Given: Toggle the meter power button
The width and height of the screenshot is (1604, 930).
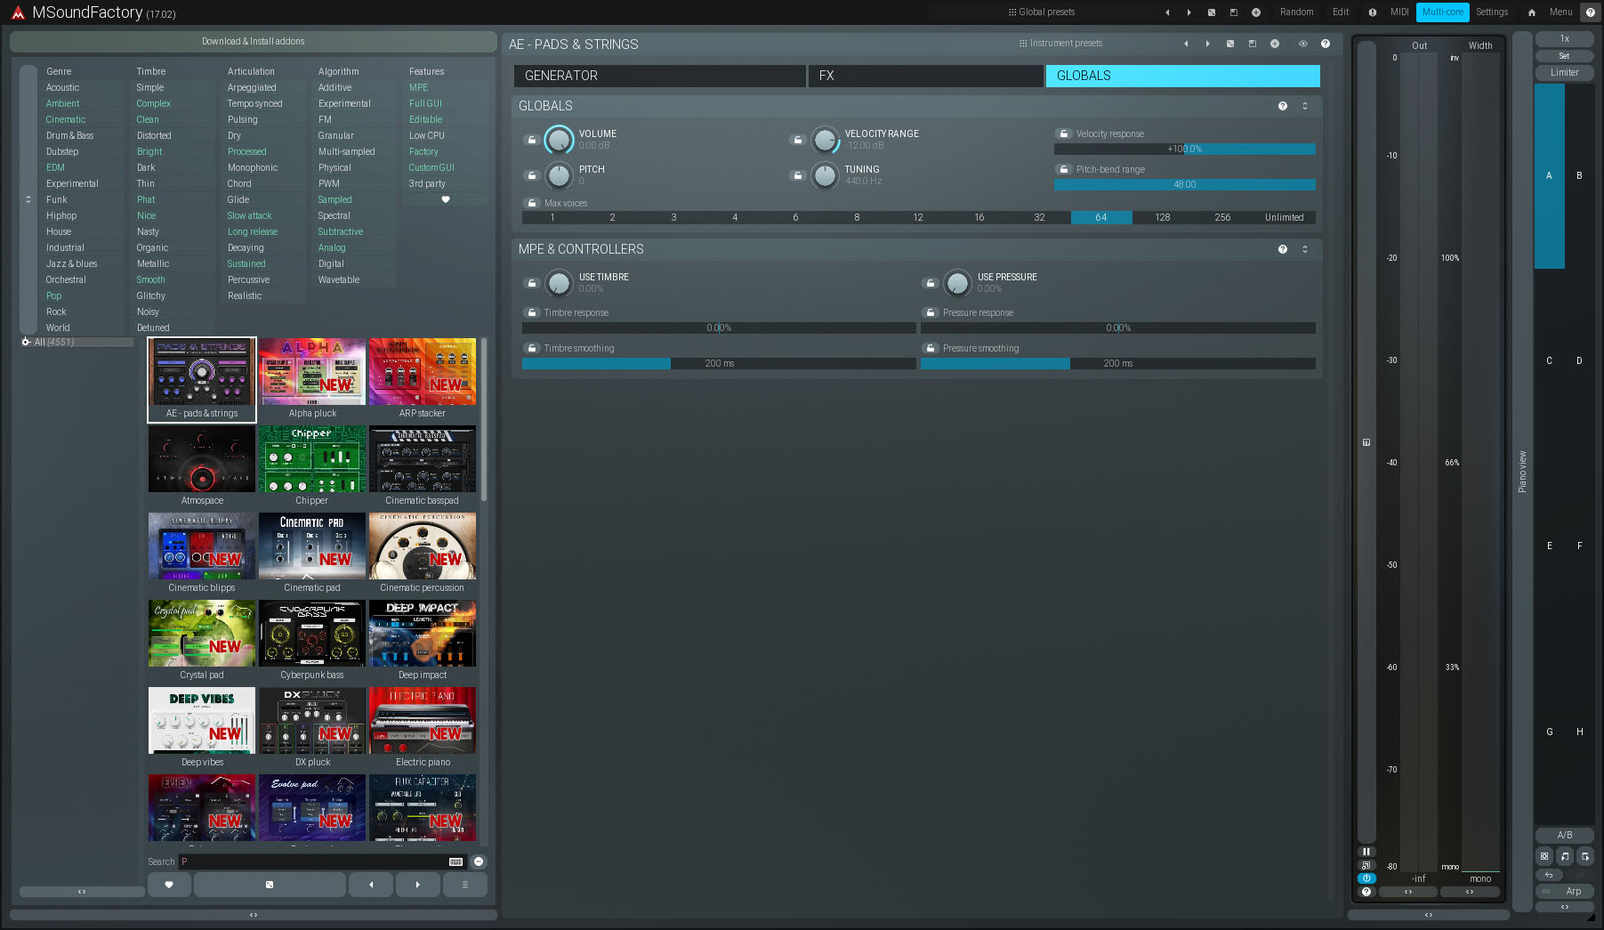Looking at the screenshot, I should click(1366, 878).
